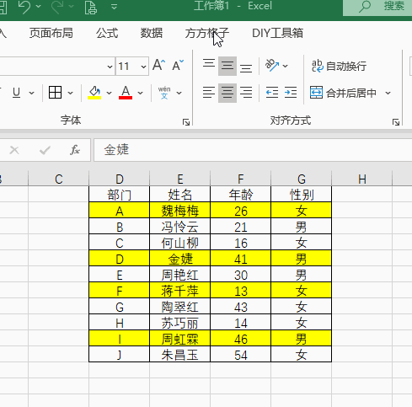Confirm entry checkmark in formula bar
This screenshot has width=412, height=407.
(x=45, y=150)
